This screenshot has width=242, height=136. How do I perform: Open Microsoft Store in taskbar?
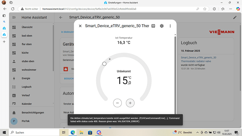tap(90, 132)
